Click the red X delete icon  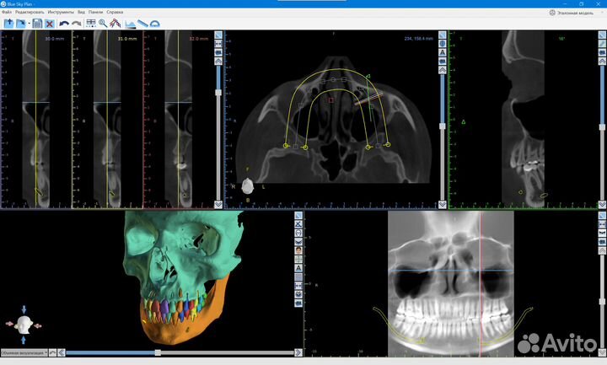point(50,24)
